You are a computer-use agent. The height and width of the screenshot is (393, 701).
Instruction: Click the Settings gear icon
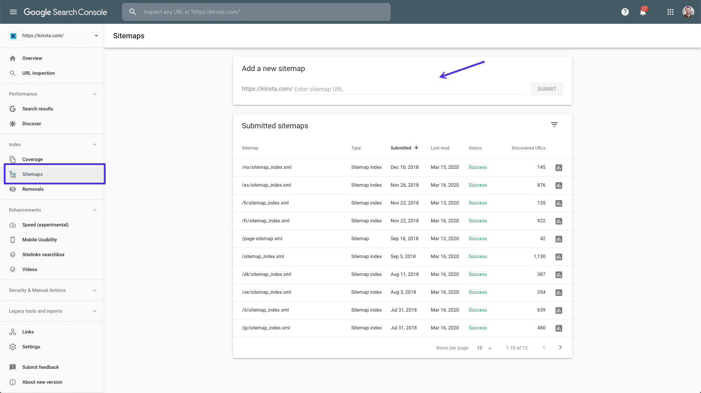coord(13,347)
